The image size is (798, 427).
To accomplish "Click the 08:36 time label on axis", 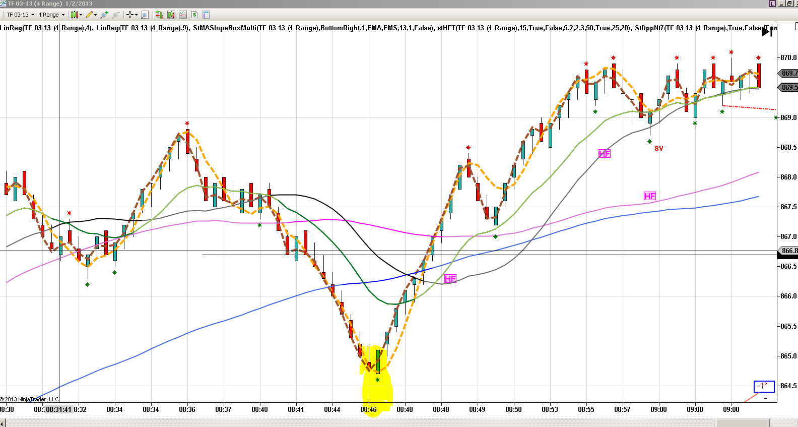I will [x=187, y=409].
